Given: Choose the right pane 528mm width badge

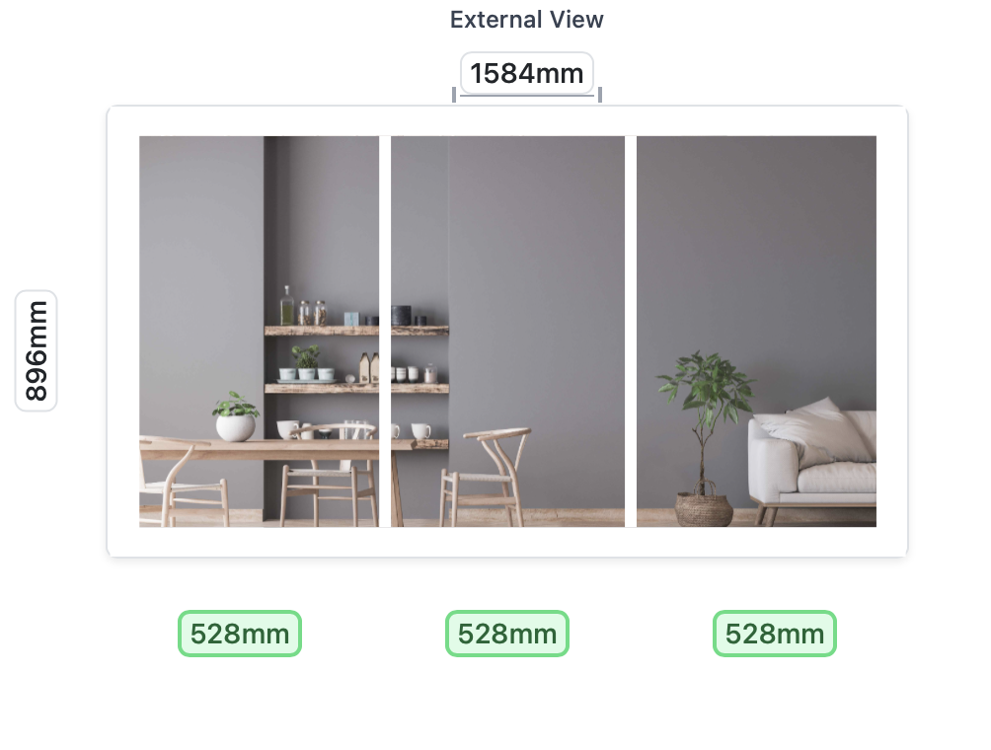Looking at the screenshot, I should tap(775, 634).
